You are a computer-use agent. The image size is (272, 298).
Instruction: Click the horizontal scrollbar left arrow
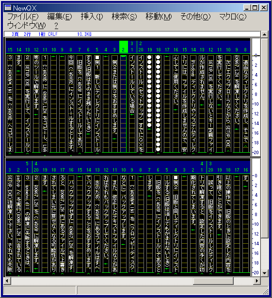(x=7, y=281)
